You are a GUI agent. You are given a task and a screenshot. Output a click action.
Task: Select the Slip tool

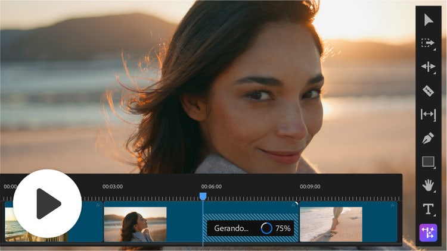(428, 114)
